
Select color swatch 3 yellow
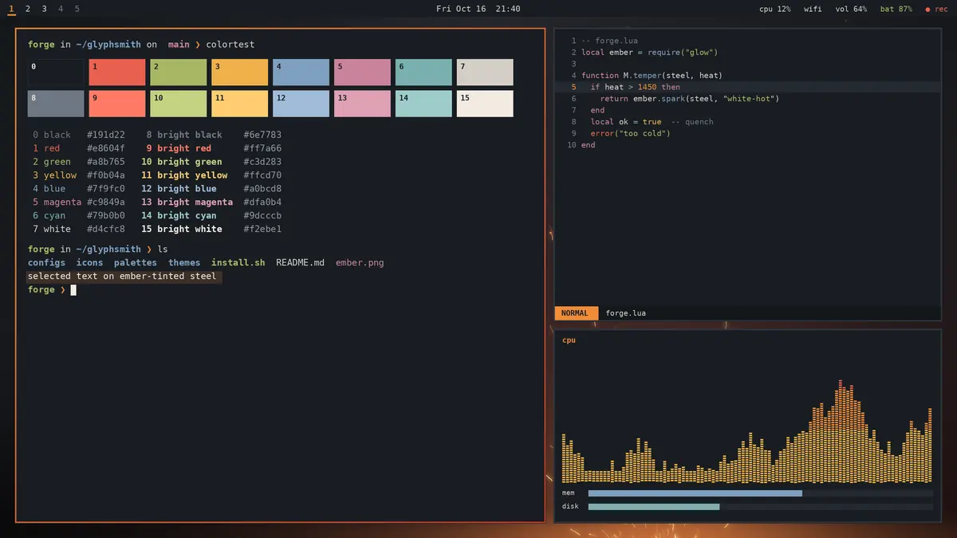(x=240, y=73)
